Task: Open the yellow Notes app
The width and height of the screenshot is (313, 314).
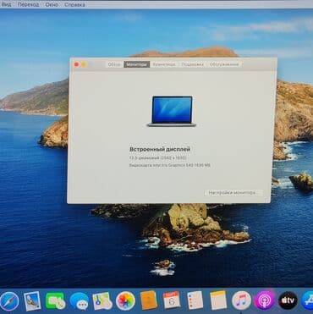Action: [218, 300]
